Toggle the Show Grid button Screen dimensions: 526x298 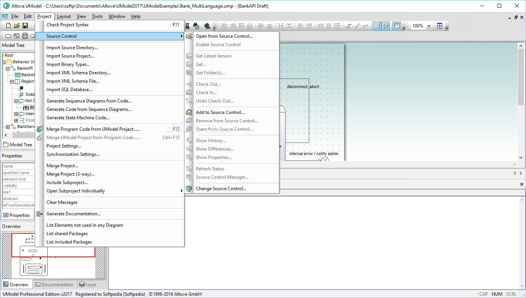tap(377, 26)
